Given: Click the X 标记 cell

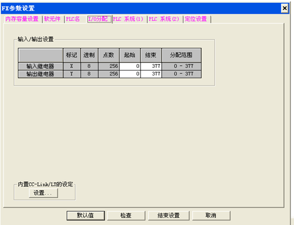Looking at the screenshot, I should click(72, 66).
